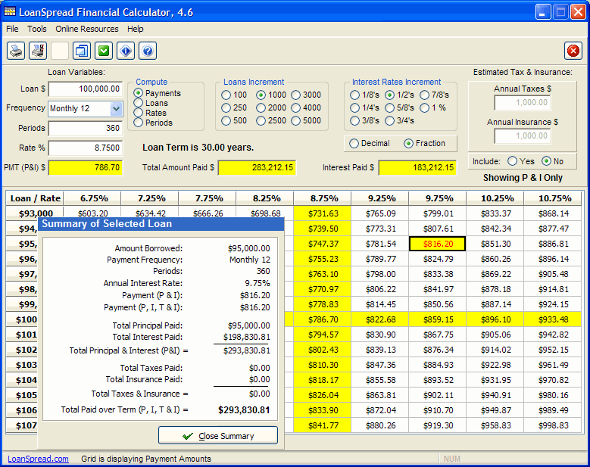Click the Close Summary button

click(218, 436)
